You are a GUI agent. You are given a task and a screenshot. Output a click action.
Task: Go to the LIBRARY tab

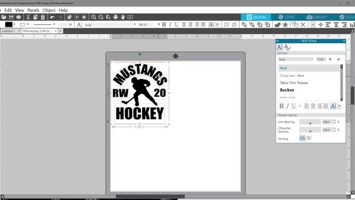click(x=317, y=17)
